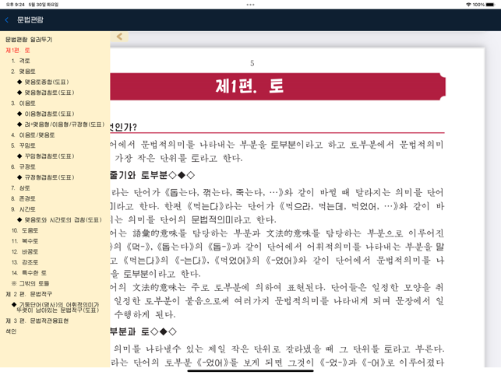The image size is (501, 375).
Task: Tap the back chevron beside 문법편람
Action: [x=7, y=19]
